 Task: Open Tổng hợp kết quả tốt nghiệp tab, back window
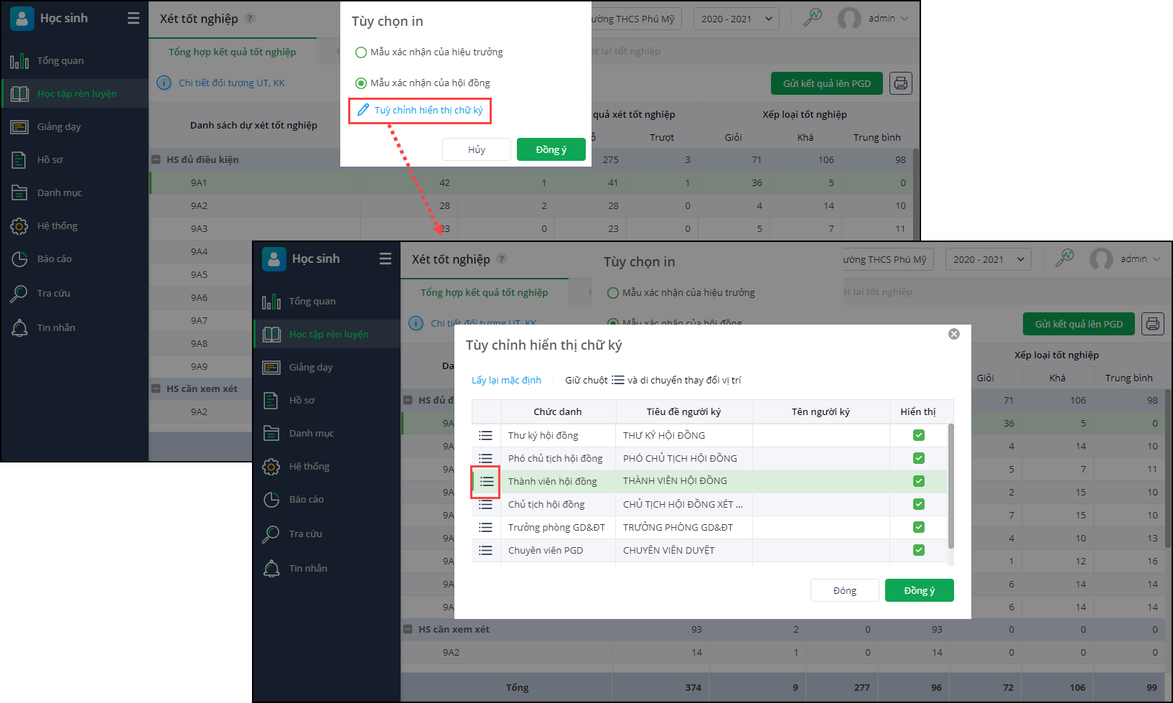pos(232,52)
